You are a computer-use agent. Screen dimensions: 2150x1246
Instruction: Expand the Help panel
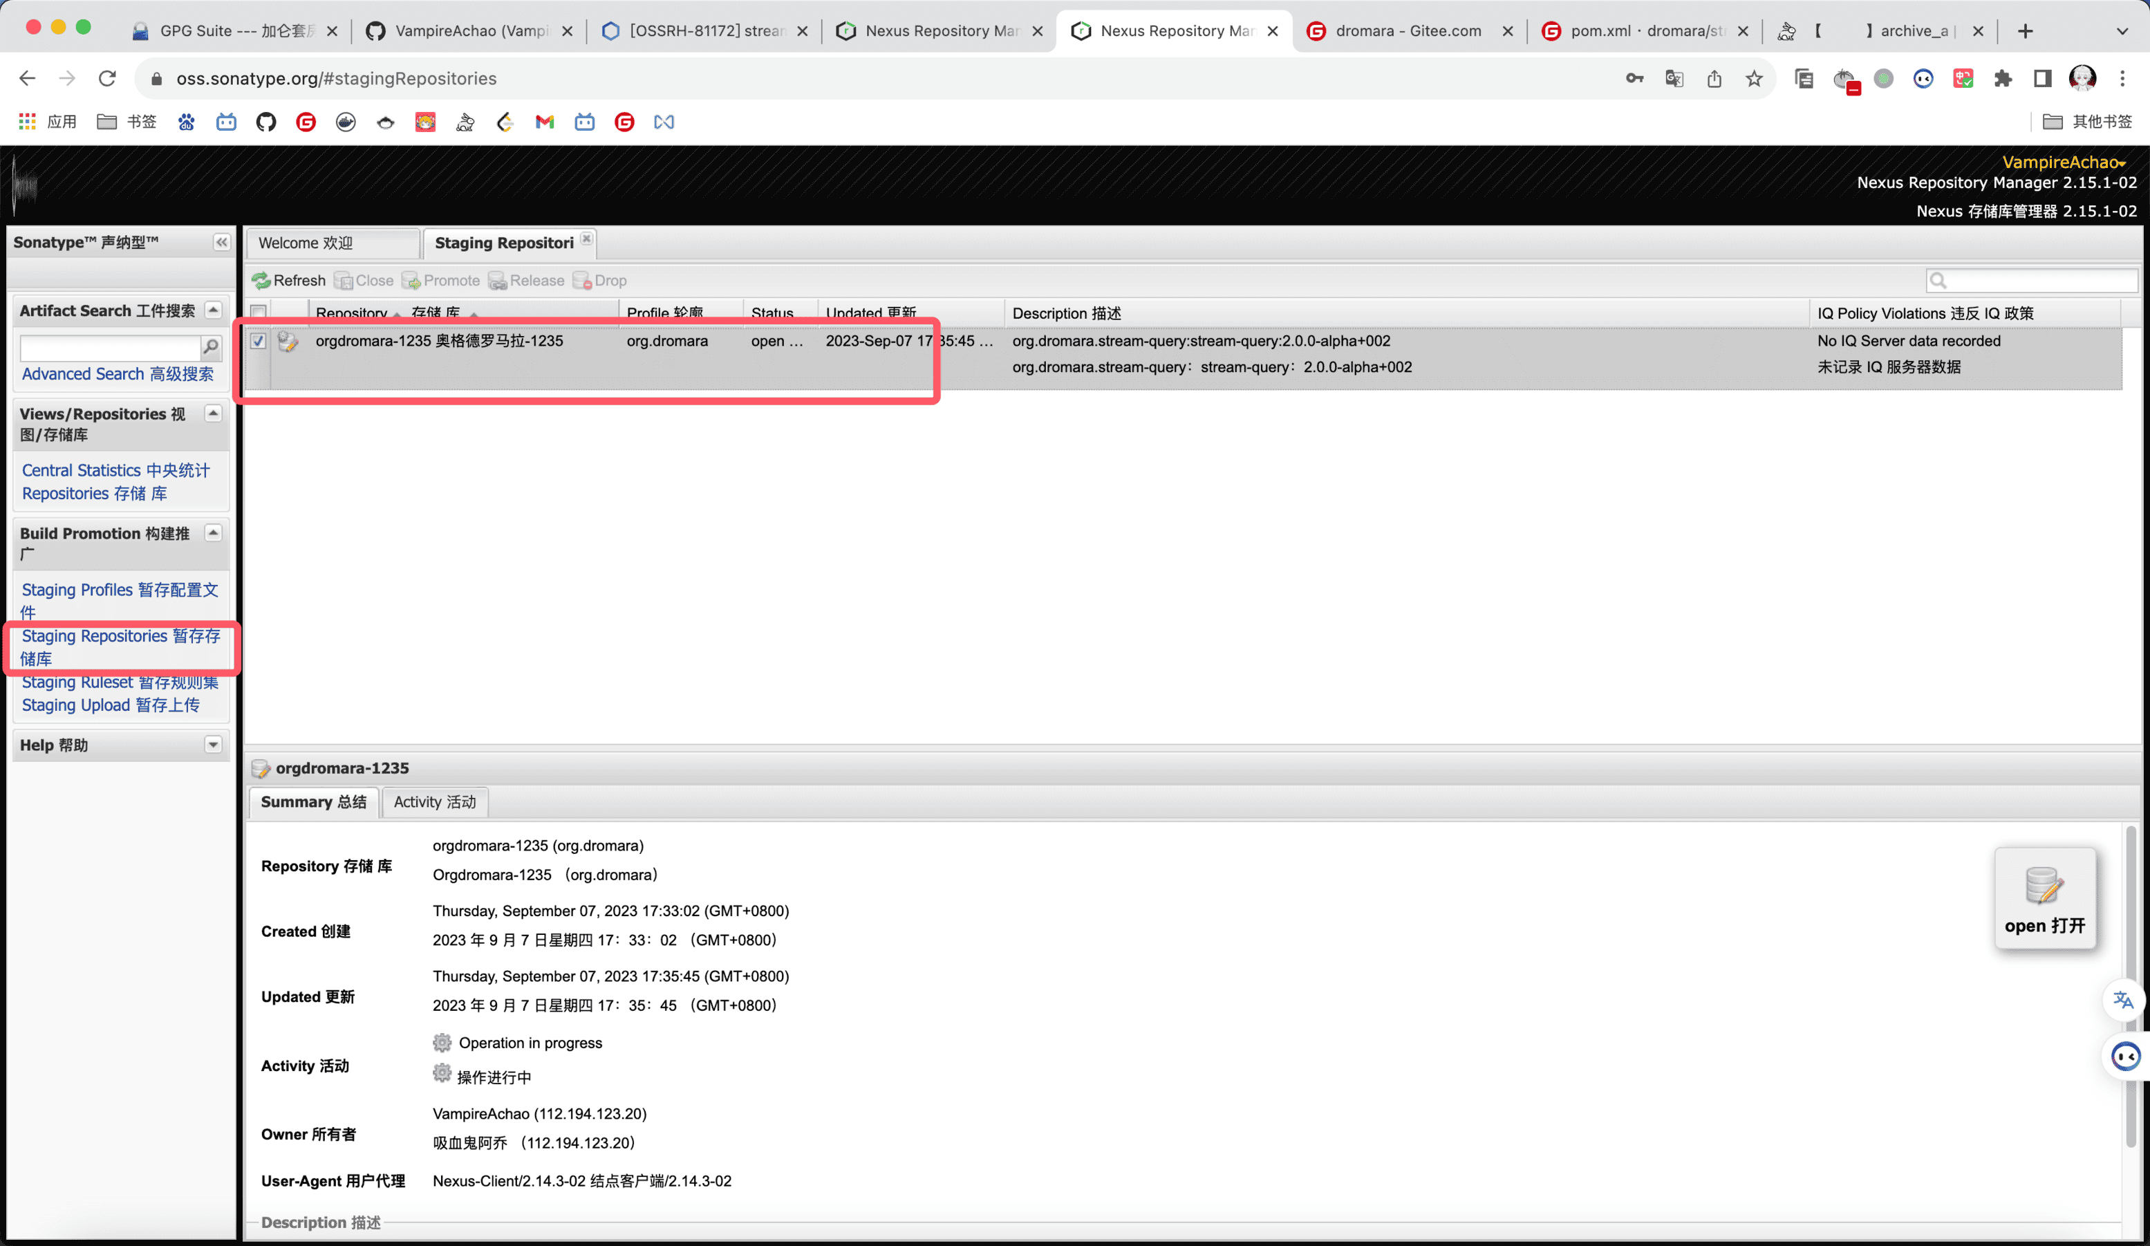coord(214,744)
